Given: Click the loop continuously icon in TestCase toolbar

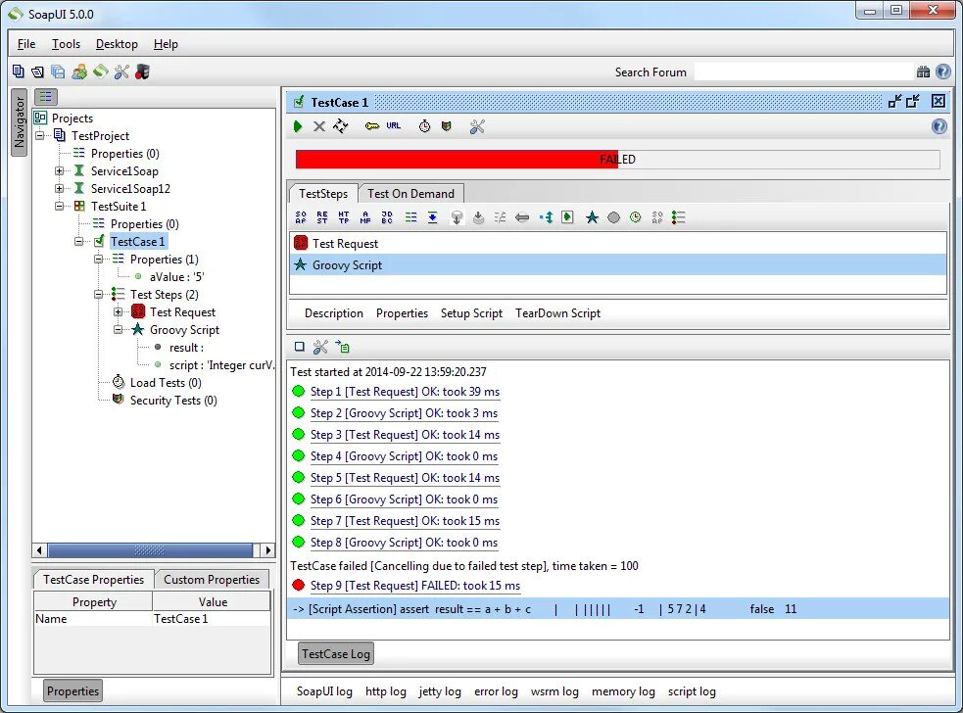Looking at the screenshot, I should (x=340, y=126).
